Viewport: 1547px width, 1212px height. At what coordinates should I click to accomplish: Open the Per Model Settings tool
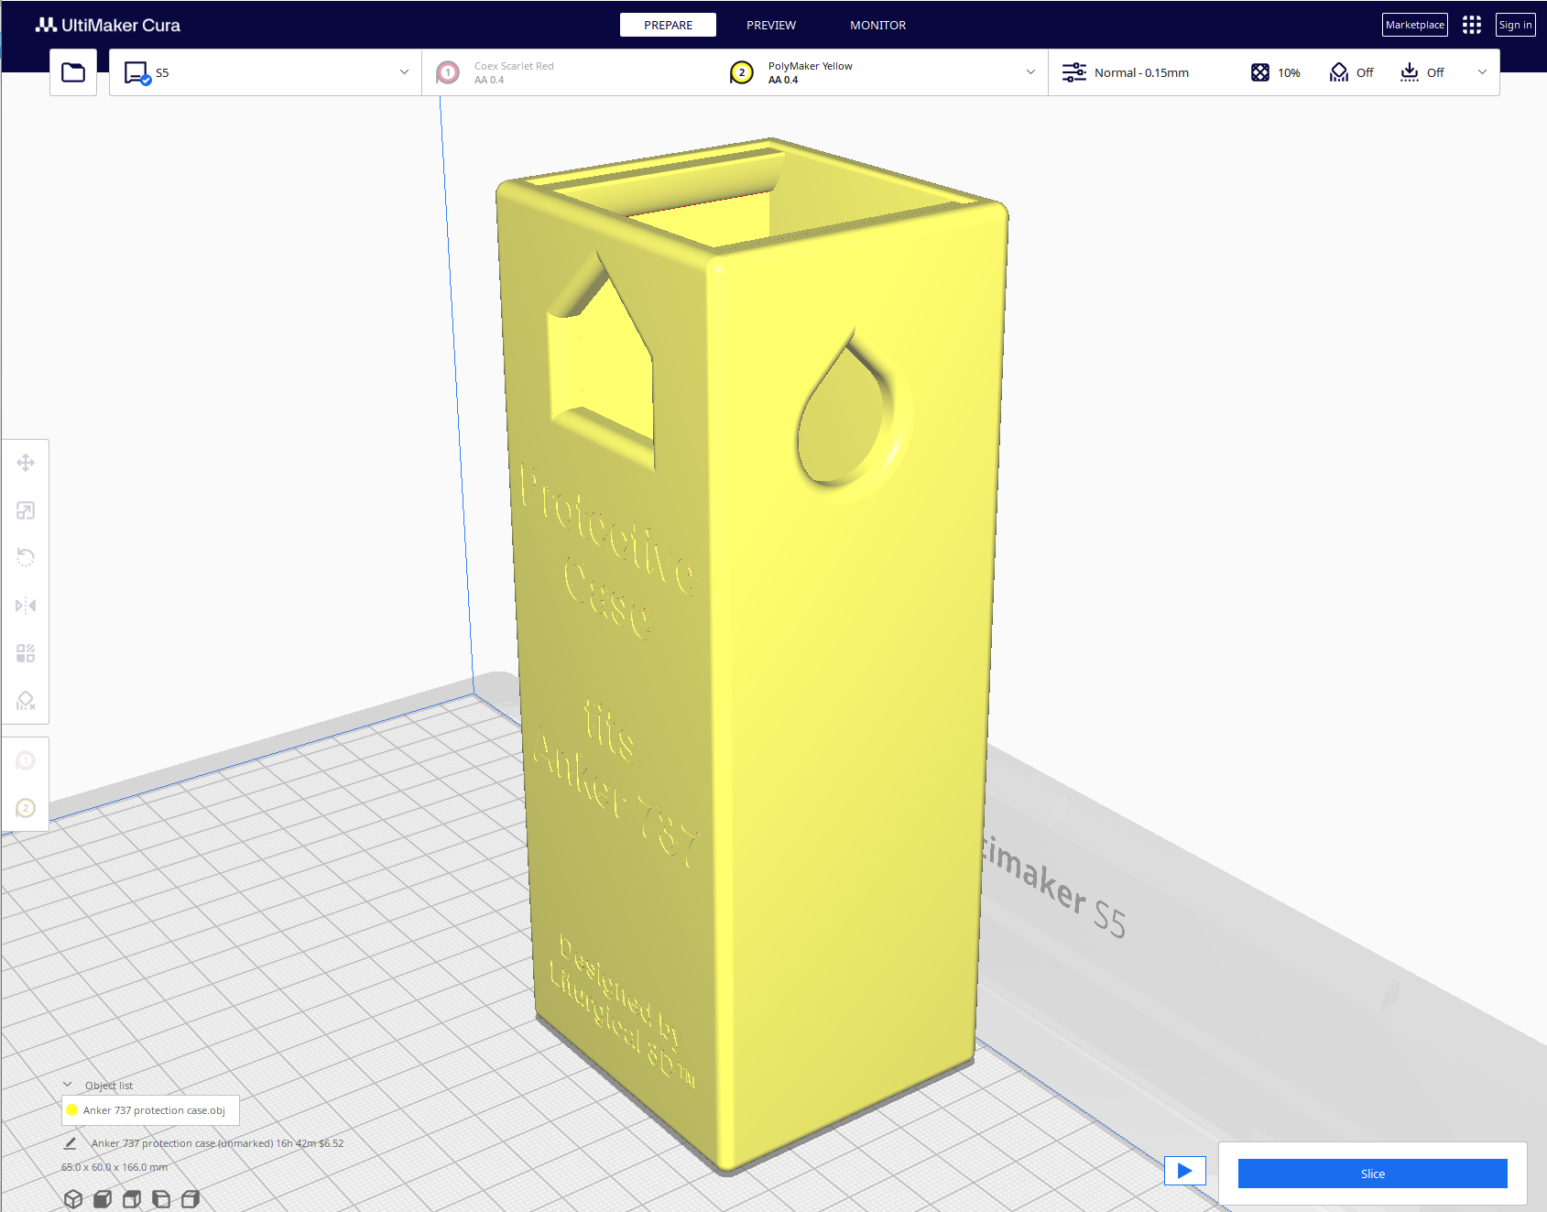(x=26, y=653)
